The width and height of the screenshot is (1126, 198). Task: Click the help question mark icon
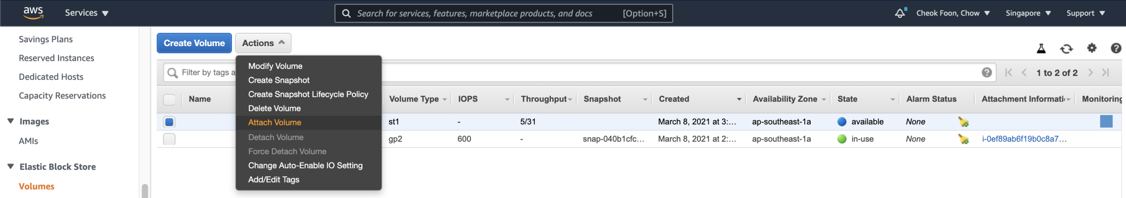coord(1116,48)
